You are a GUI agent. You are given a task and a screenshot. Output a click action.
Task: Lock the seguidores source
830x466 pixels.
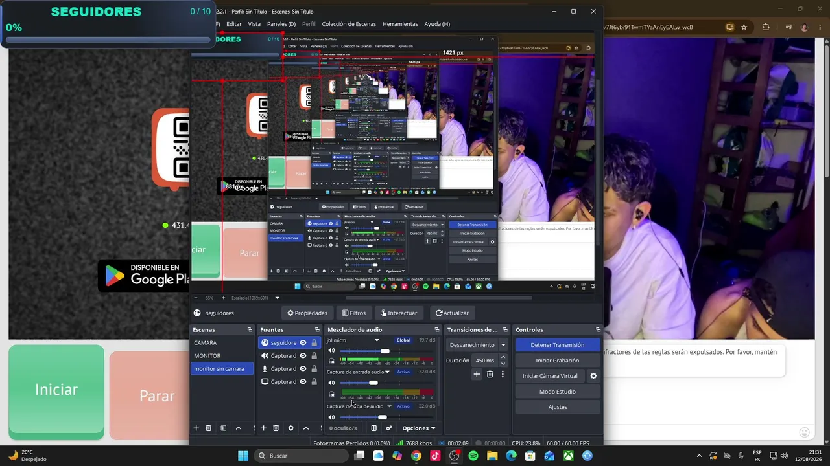point(314,343)
